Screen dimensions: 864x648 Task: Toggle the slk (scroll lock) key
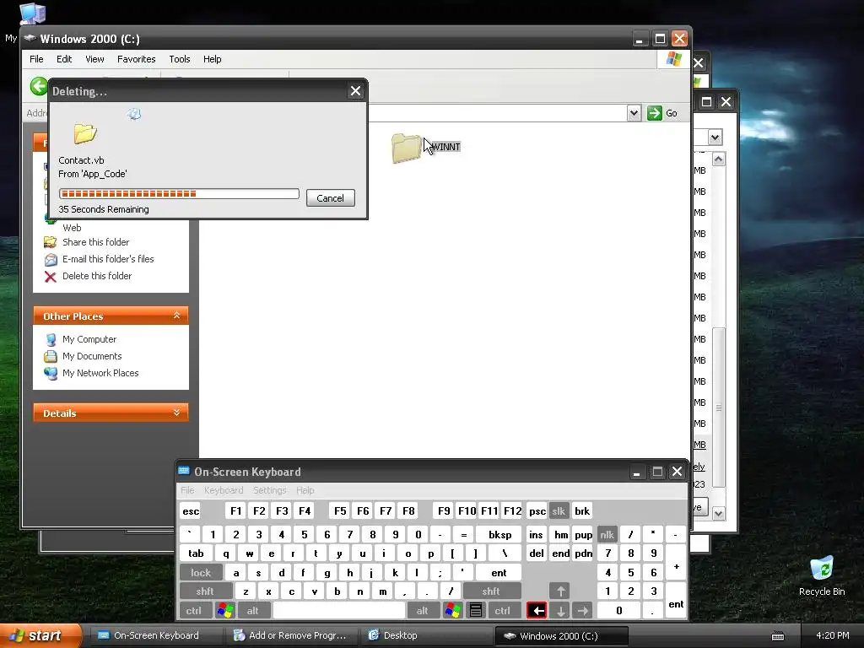pyautogui.click(x=559, y=511)
